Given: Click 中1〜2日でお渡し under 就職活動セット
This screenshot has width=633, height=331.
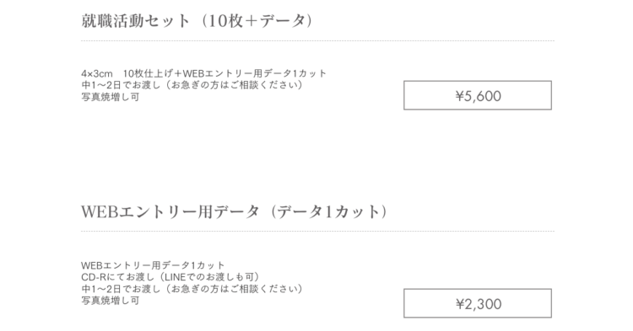Looking at the screenshot, I should 121,85.
